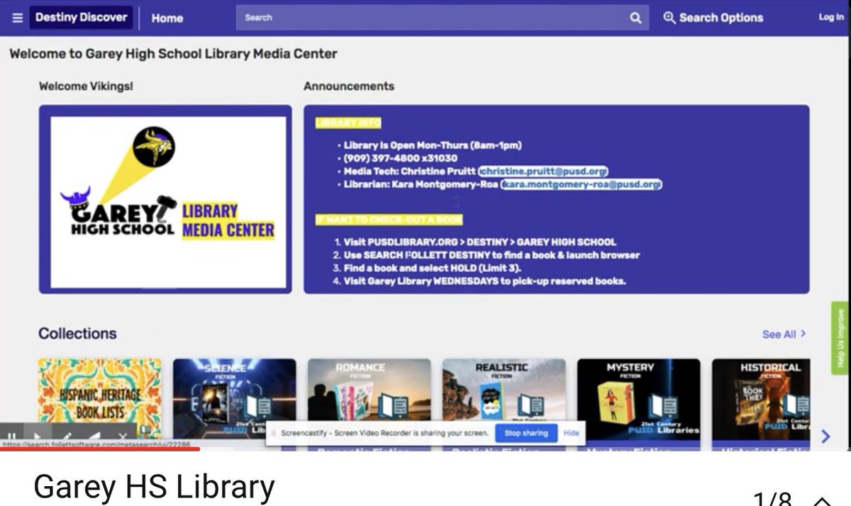This screenshot has width=851, height=506.
Task: Click the next arrow for Collections carousel
Action: tap(825, 436)
